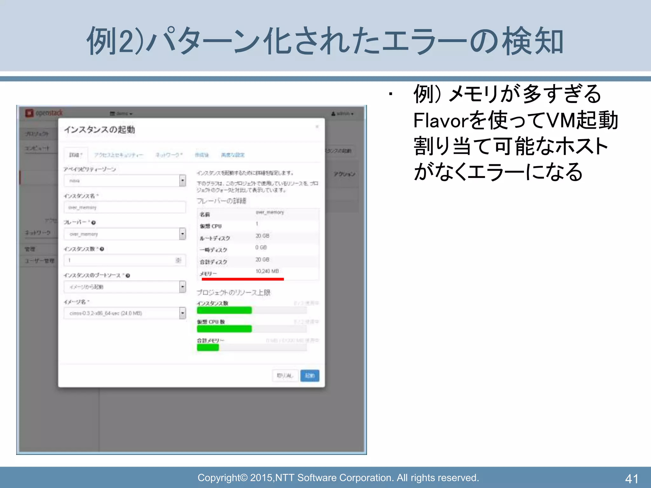Image resolution: width=651 pixels, height=488 pixels.
Task: Click the インスタンス名 field containing over_memory
Action: click(125, 207)
